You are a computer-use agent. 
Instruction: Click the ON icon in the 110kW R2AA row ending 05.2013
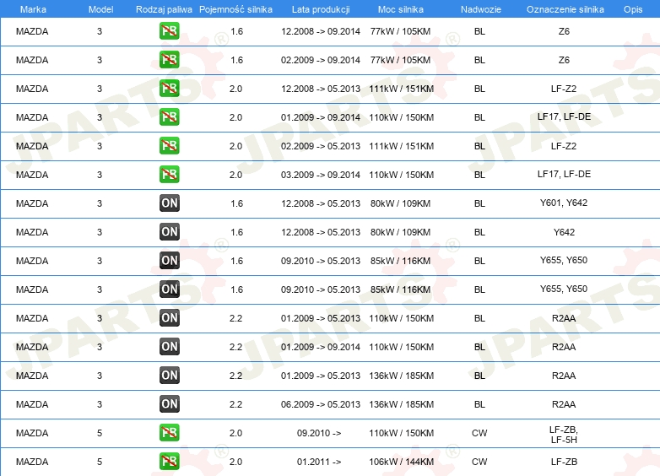pyautogui.click(x=169, y=317)
